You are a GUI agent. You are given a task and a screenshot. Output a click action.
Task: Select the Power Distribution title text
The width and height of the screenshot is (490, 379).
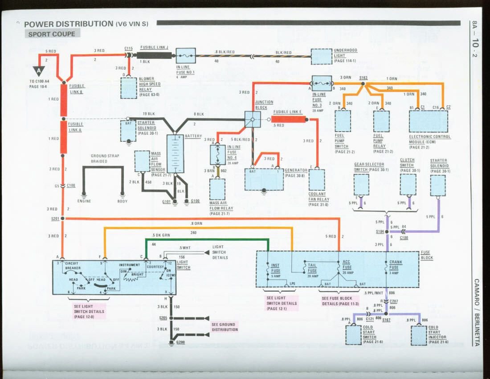(x=69, y=24)
